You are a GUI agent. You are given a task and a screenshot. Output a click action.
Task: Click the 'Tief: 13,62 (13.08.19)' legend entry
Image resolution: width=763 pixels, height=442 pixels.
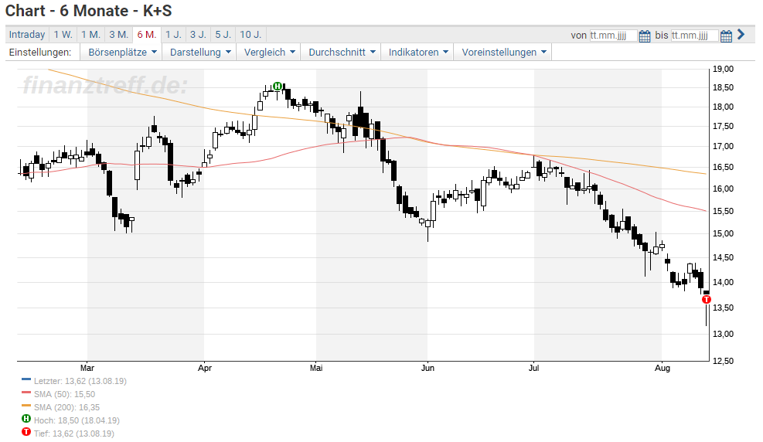[74, 433]
